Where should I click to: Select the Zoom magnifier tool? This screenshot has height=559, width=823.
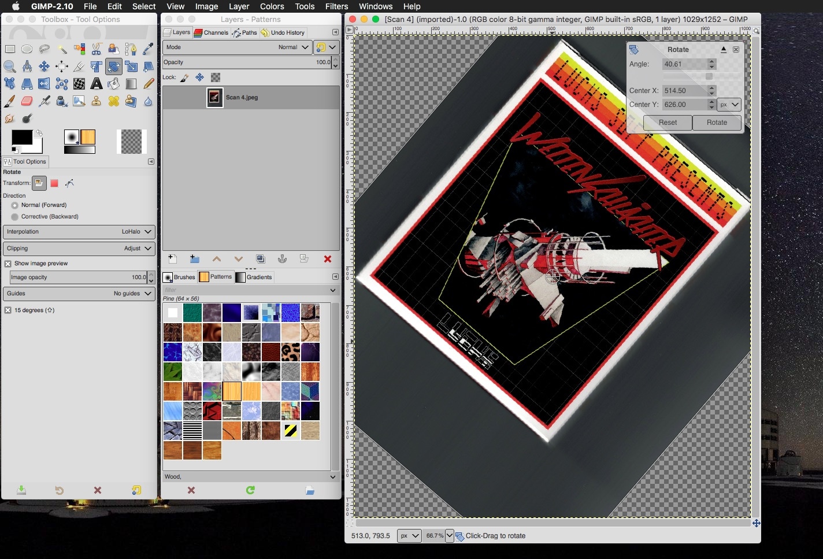coord(10,66)
